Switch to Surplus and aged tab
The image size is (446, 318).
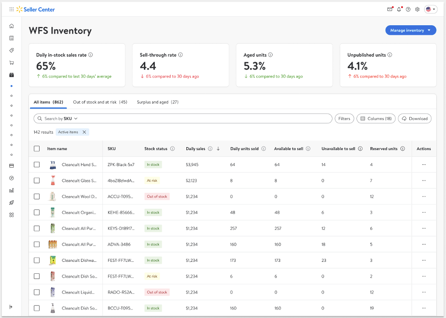pos(158,102)
